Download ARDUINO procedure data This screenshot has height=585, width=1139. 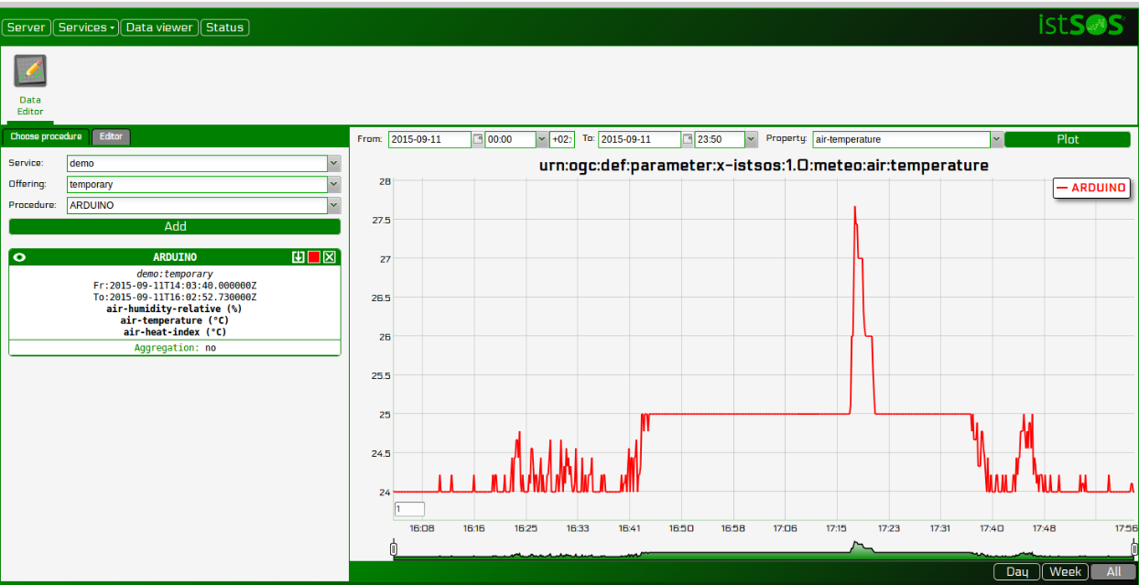pos(298,257)
